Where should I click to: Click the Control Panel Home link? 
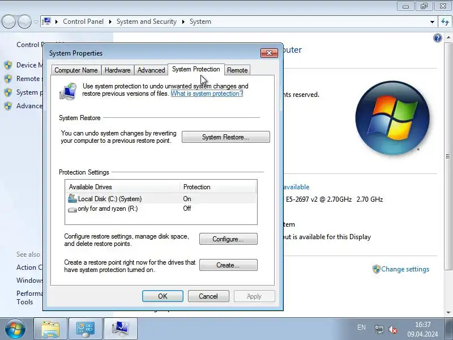(29, 45)
